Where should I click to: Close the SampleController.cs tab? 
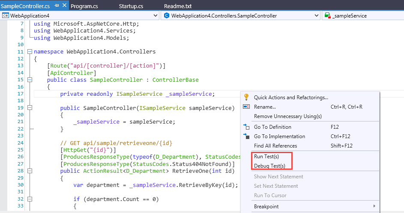click(x=65, y=6)
